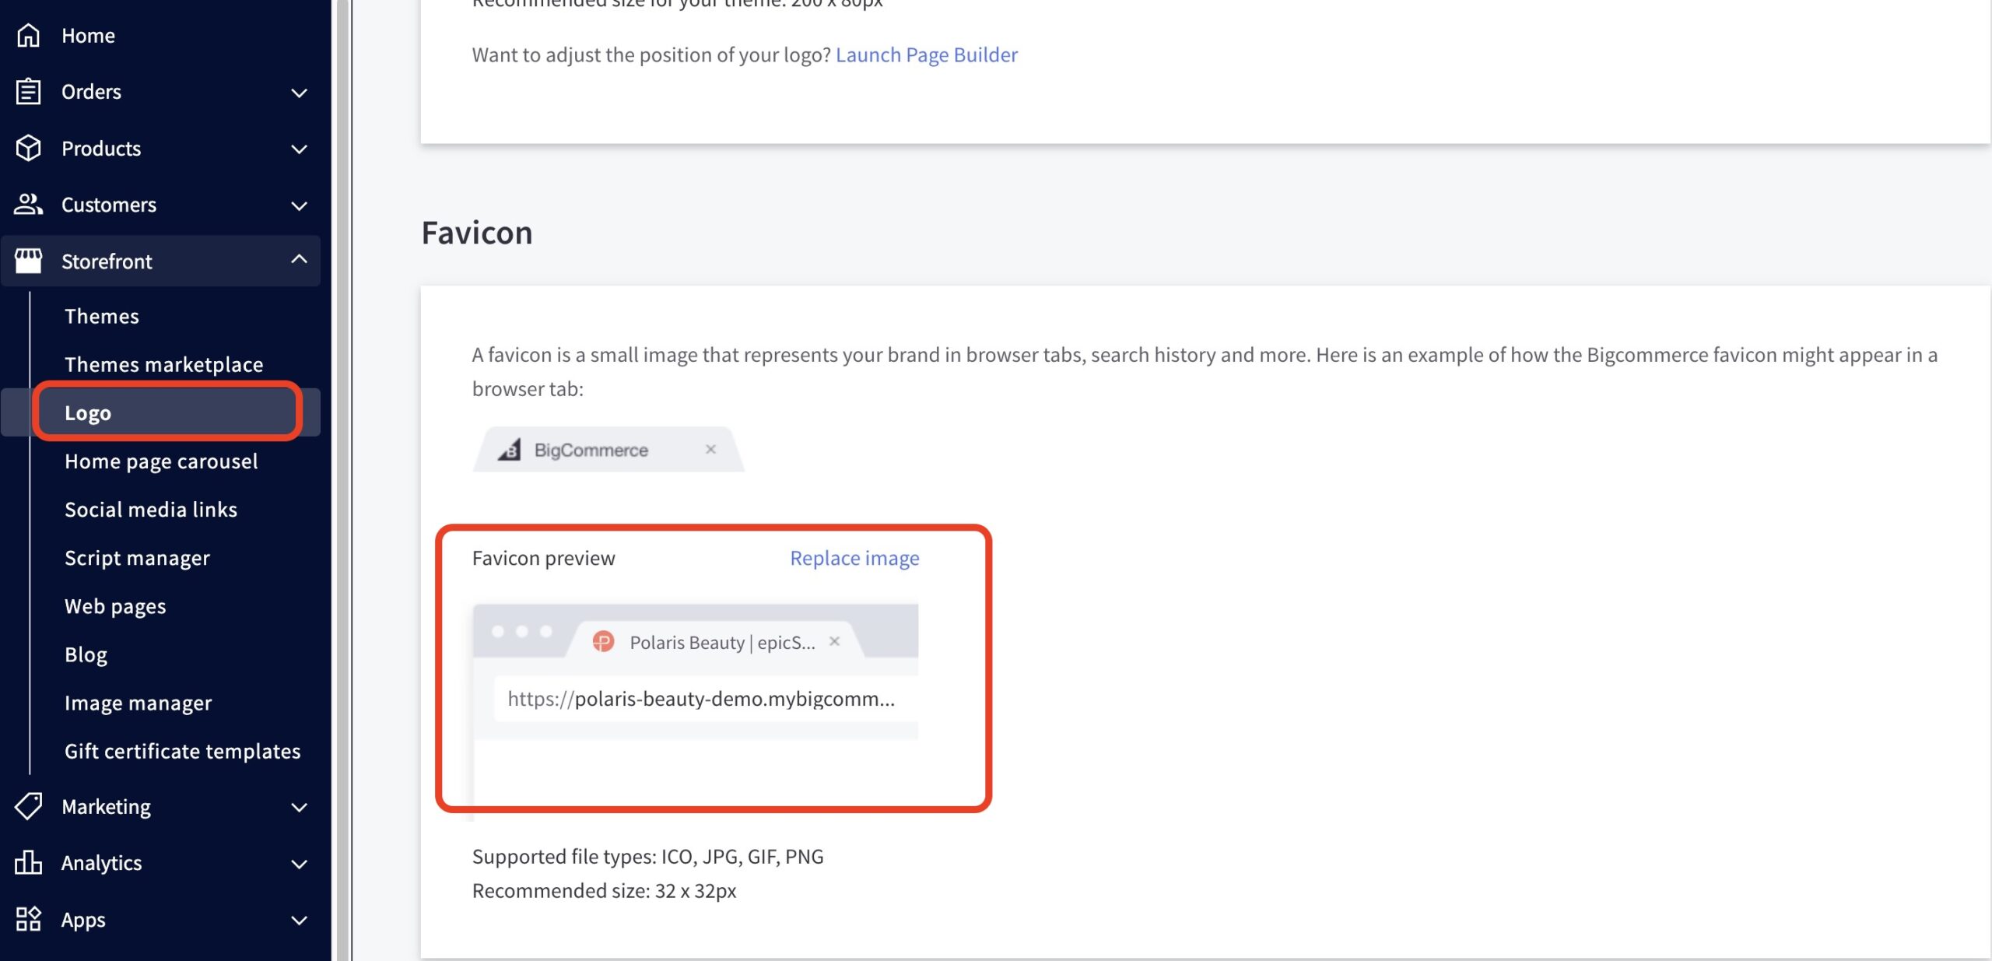This screenshot has width=1992, height=961.
Task: Click the Polaris Beauty favicon preview icon
Action: tap(603, 642)
